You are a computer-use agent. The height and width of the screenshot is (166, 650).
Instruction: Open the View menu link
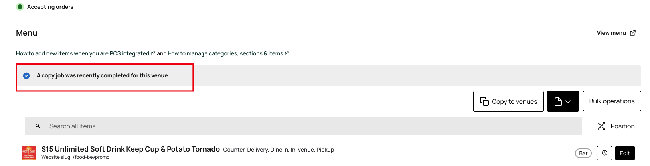611,33
